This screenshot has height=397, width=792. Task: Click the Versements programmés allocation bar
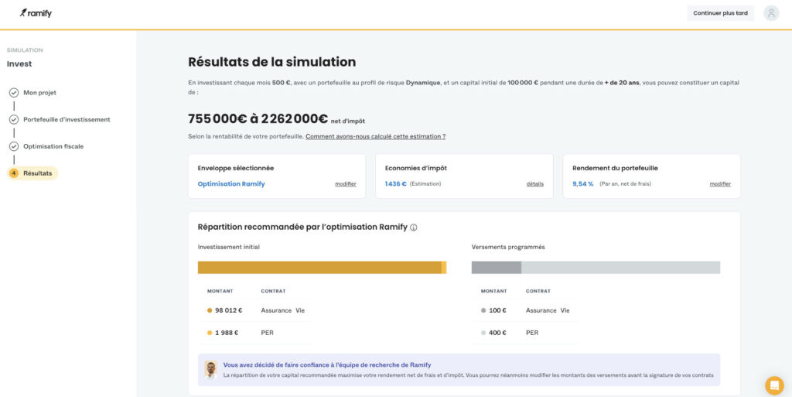point(596,267)
